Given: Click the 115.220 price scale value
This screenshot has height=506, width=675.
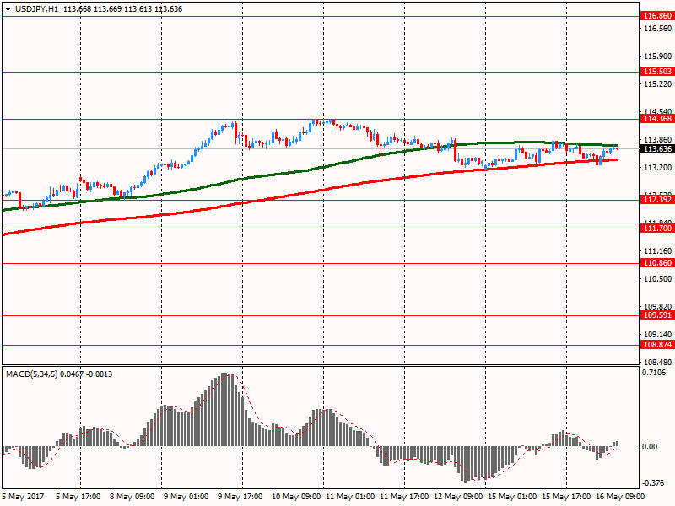Looking at the screenshot, I should [x=657, y=84].
